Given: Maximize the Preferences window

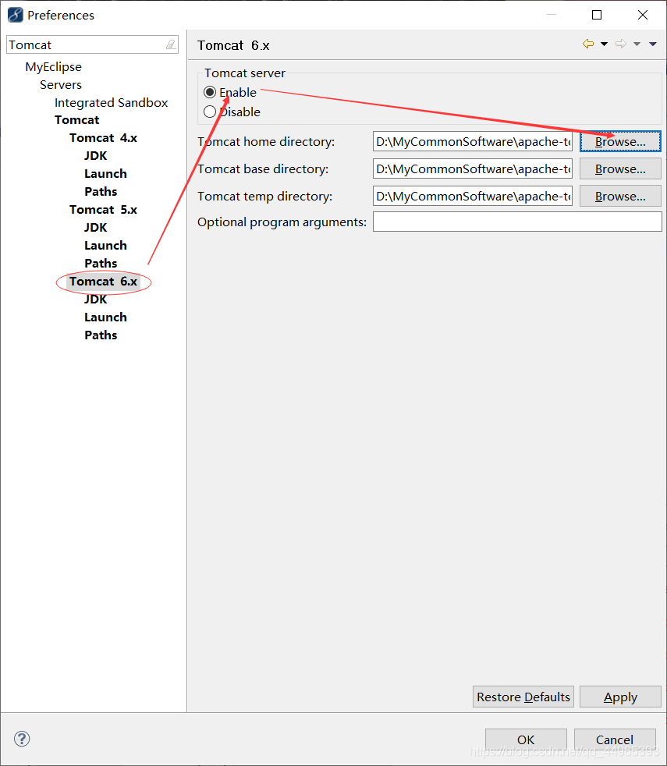Looking at the screenshot, I should [x=597, y=15].
